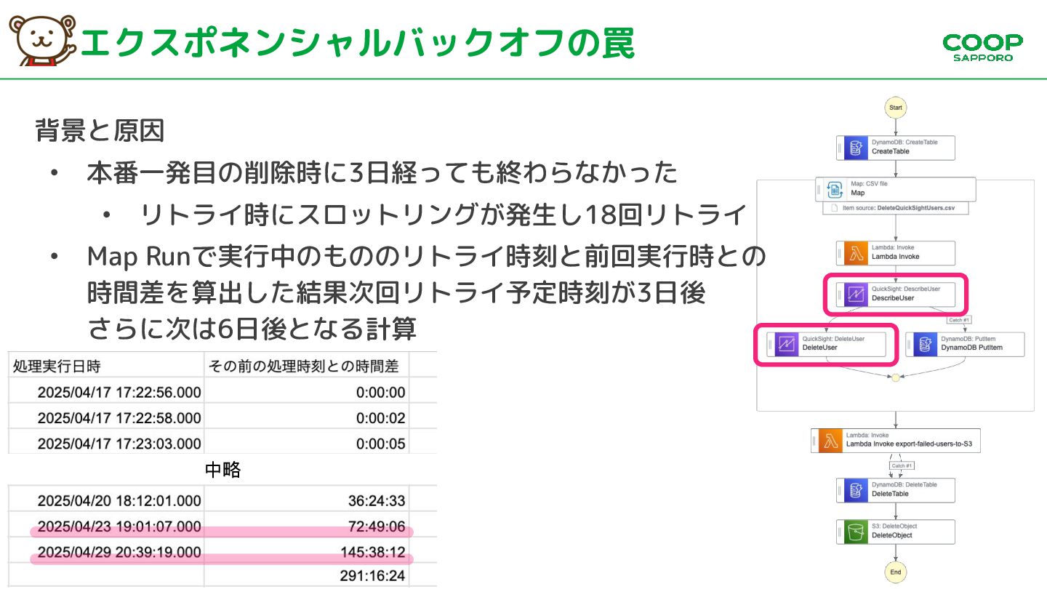This screenshot has height=589, width=1047.
Task: Select the QuickSight DescribeUser icon
Action: (x=856, y=294)
